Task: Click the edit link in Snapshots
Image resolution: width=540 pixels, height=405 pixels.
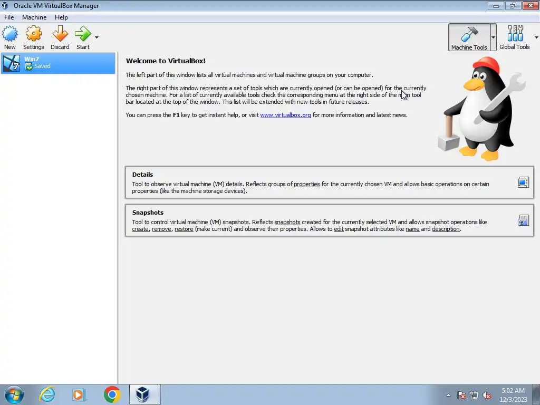Action: [339, 229]
